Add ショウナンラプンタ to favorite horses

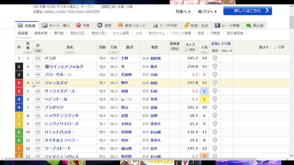point(215,115)
